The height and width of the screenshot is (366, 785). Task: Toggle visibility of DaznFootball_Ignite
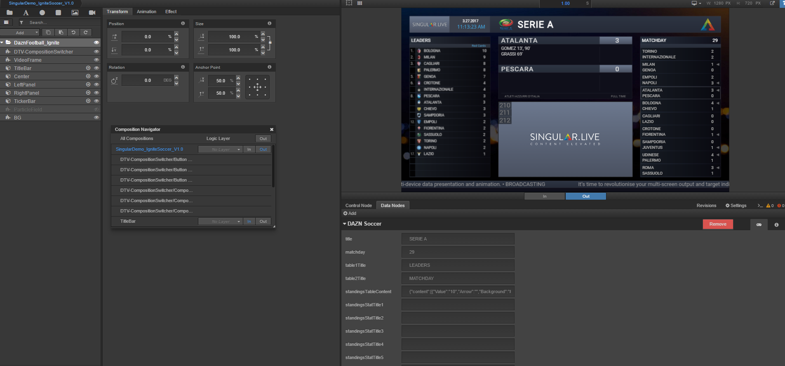click(96, 42)
